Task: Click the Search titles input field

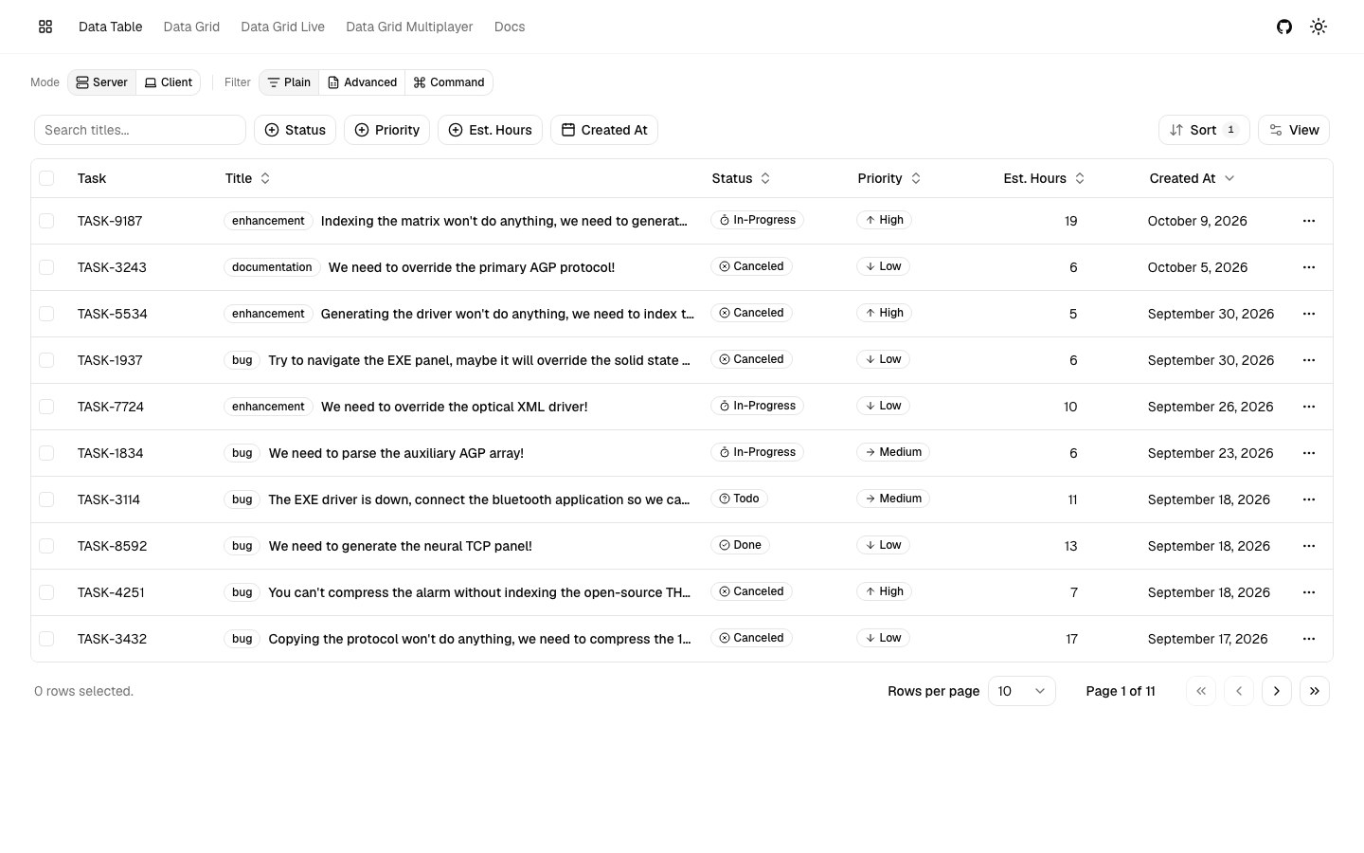Action: tap(140, 130)
